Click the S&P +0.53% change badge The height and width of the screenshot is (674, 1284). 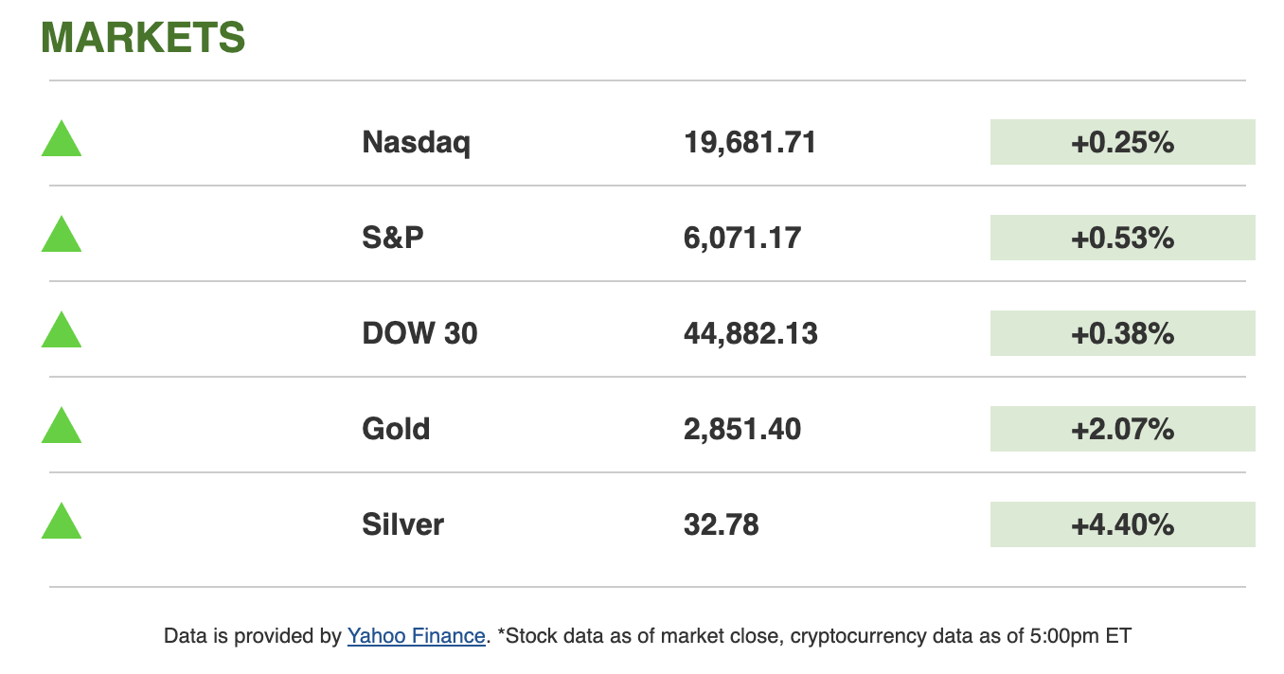click(1122, 239)
